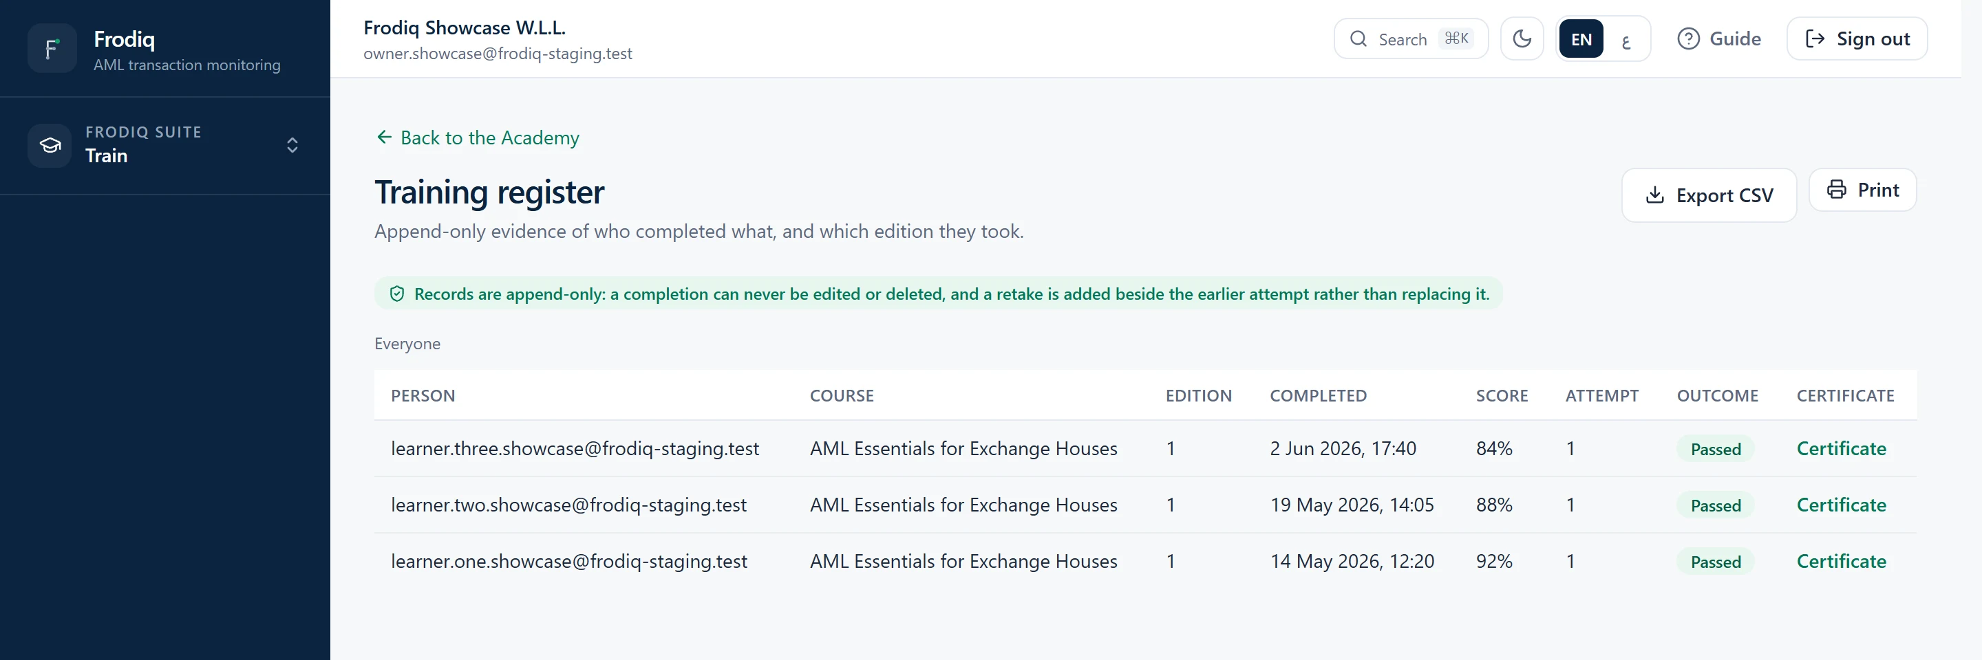Click the Frodiq Showcase W.L.L. title
The width and height of the screenshot is (1982, 660).
coord(464,27)
